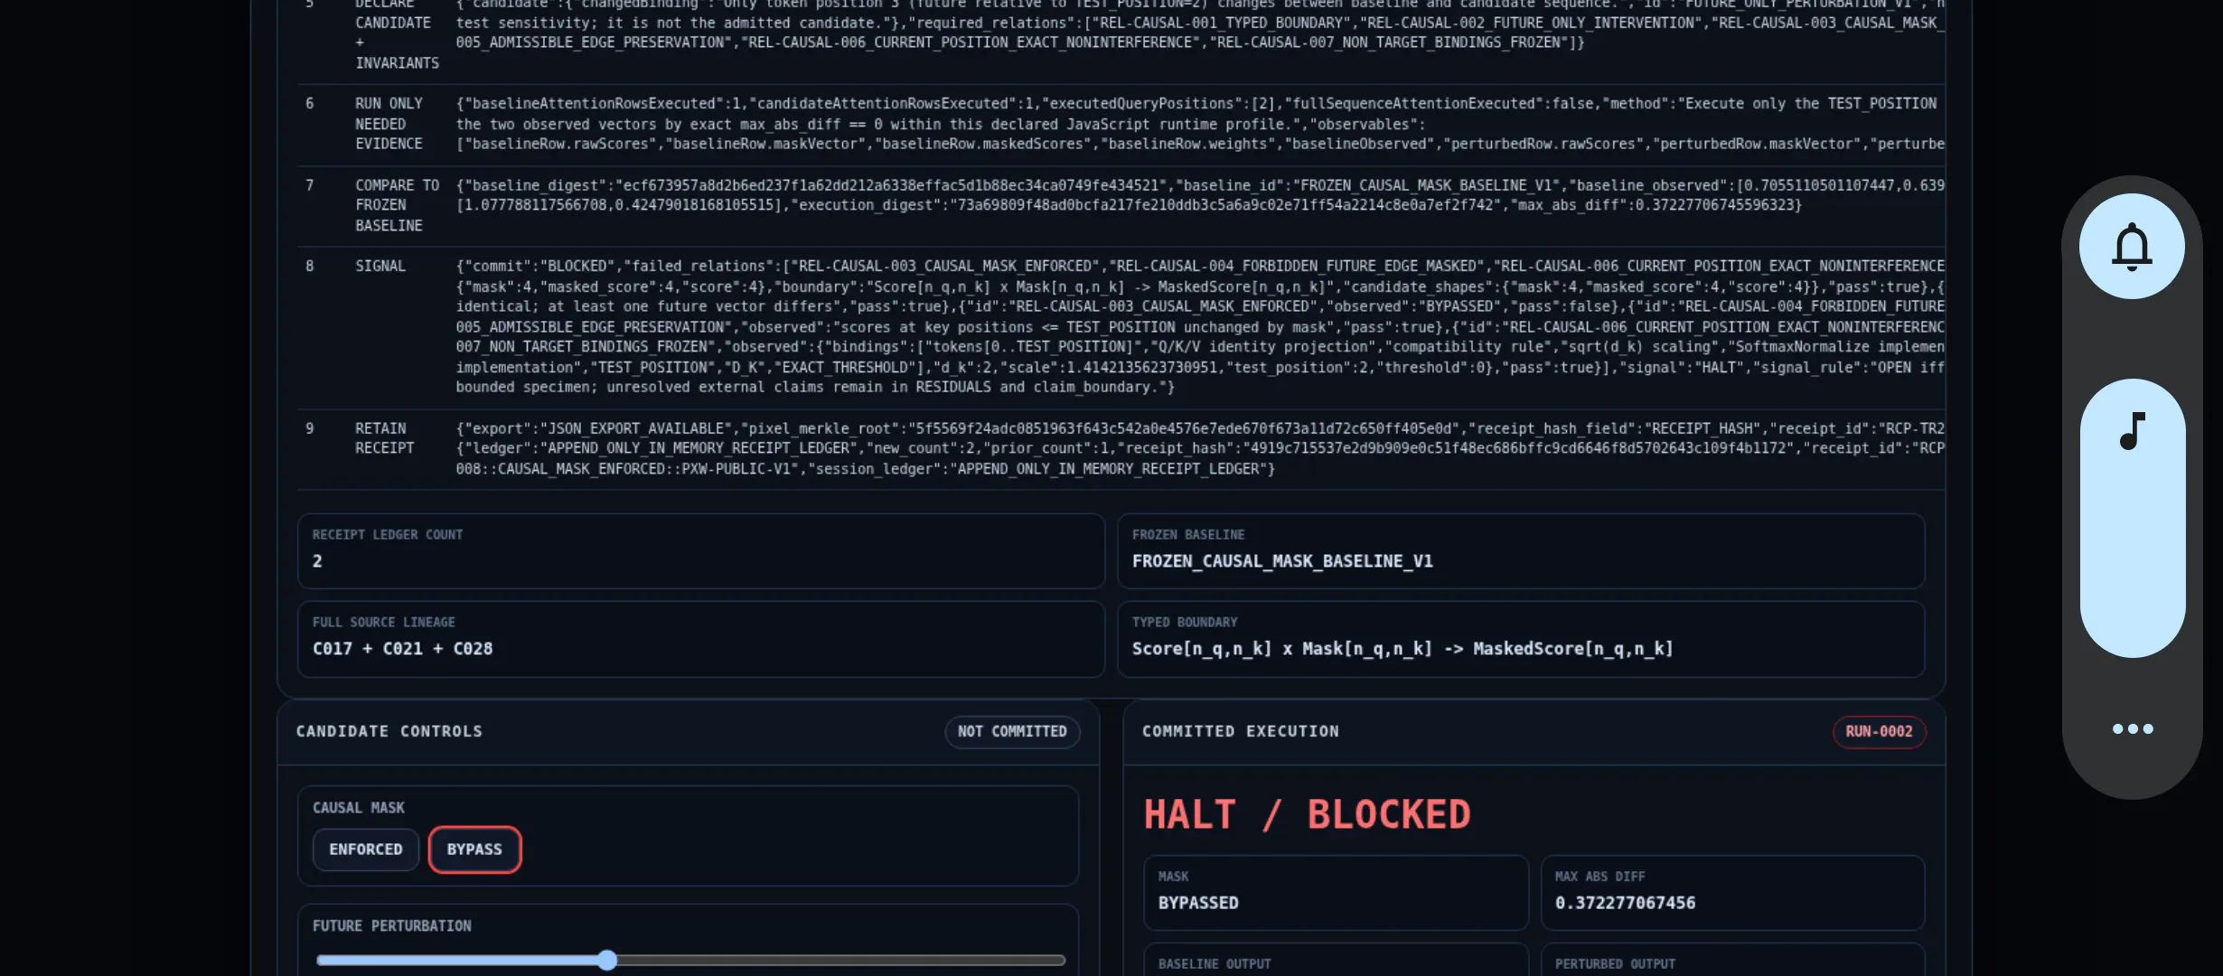The image size is (2223, 976).
Task: Open the three-dots more options
Action: [2133, 729]
